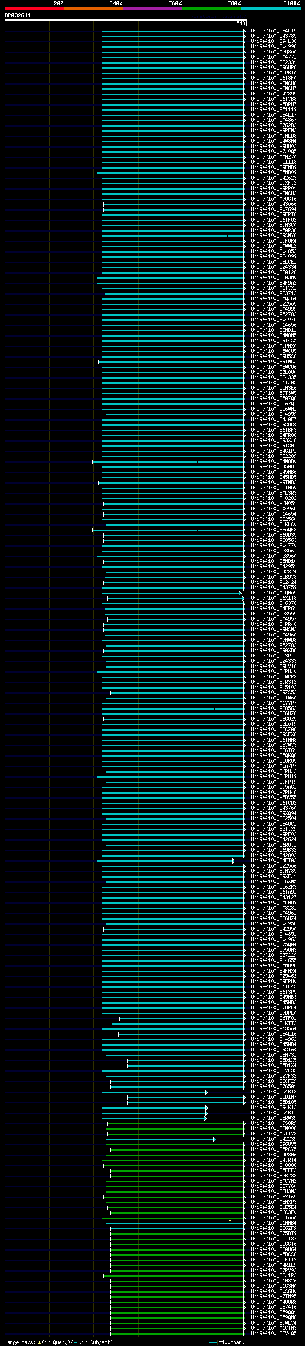Select hit label UniRef100_P13564

(274, 1028)
